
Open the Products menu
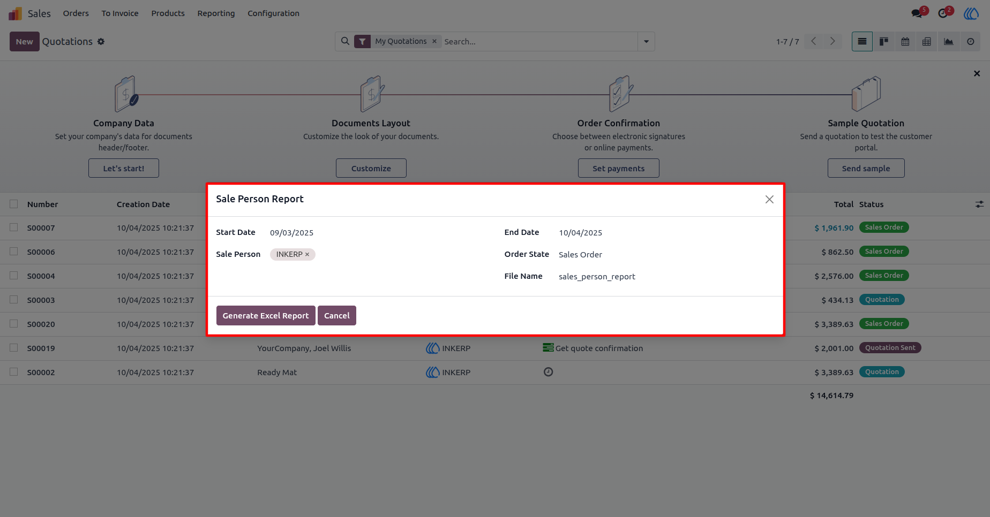(168, 13)
